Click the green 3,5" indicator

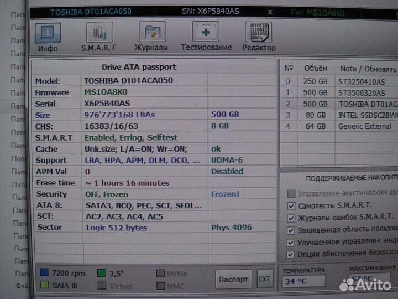[x=102, y=274]
